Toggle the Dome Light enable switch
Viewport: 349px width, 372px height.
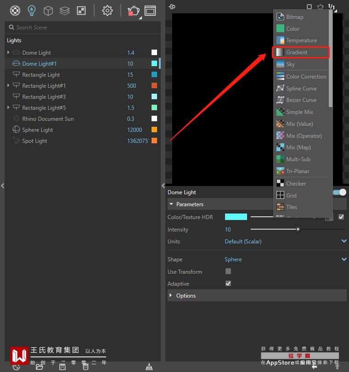coord(340,192)
